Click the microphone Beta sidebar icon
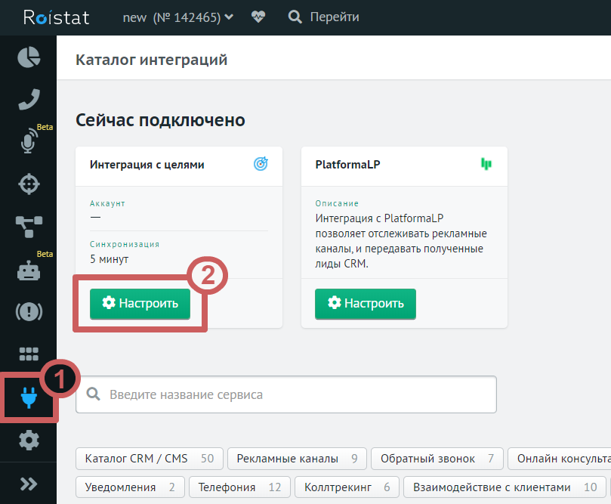This screenshot has height=504, width=611. [x=29, y=142]
